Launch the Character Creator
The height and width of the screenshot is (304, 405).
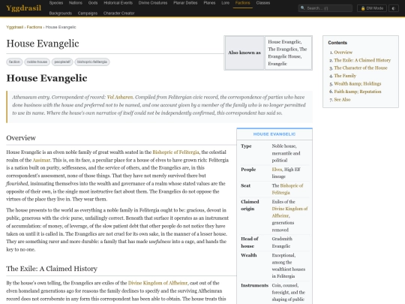tap(118, 14)
